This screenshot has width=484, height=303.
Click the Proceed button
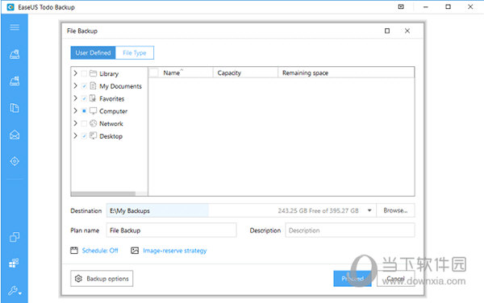coord(353,279)
